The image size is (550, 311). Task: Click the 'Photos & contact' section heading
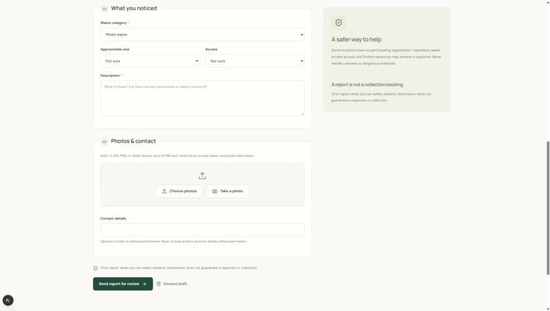[133, 141]
